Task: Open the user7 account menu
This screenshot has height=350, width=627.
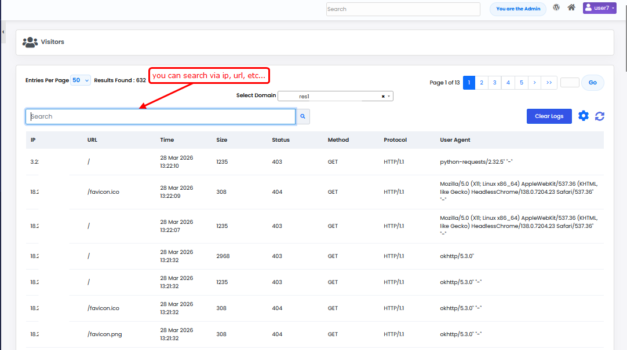Action: pyautogui.click(x=599, y=8)
